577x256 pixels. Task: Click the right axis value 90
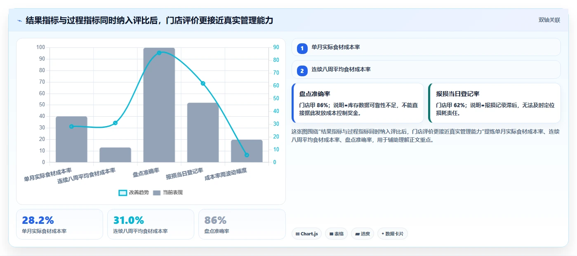tap(276, 47)
